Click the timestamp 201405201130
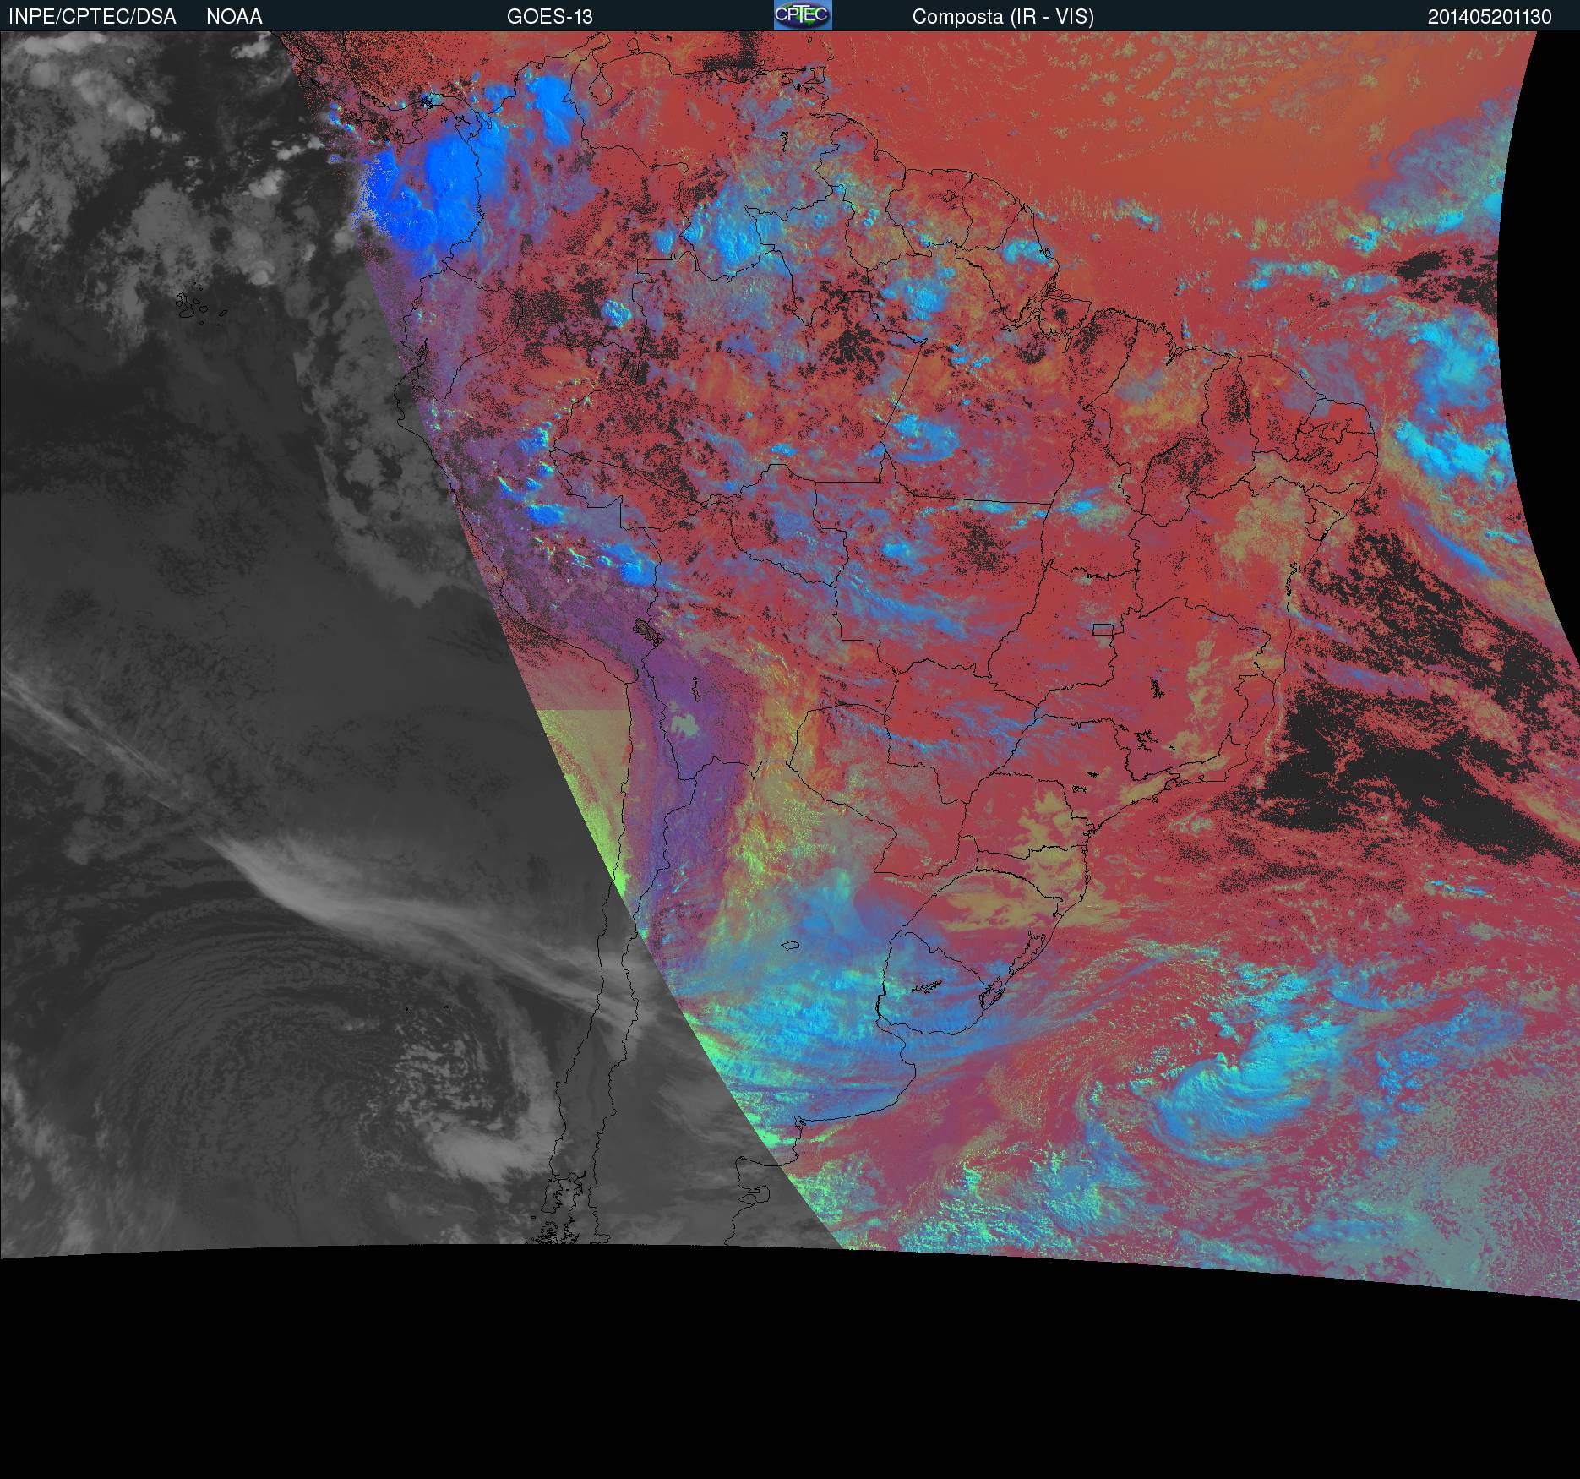The width and height of the screenshot is (1580, 1479). coord(1490,17)
